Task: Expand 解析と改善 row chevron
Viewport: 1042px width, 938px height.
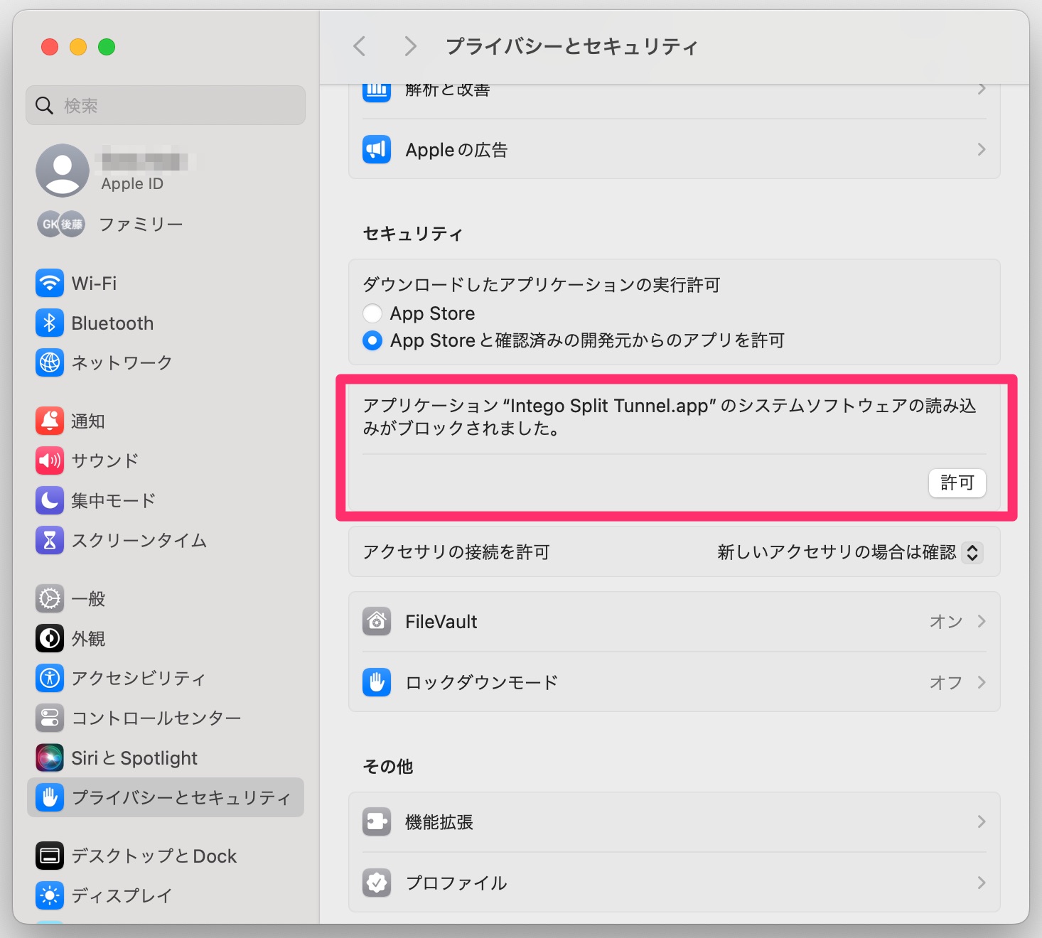Action: (x=982, y=90)
